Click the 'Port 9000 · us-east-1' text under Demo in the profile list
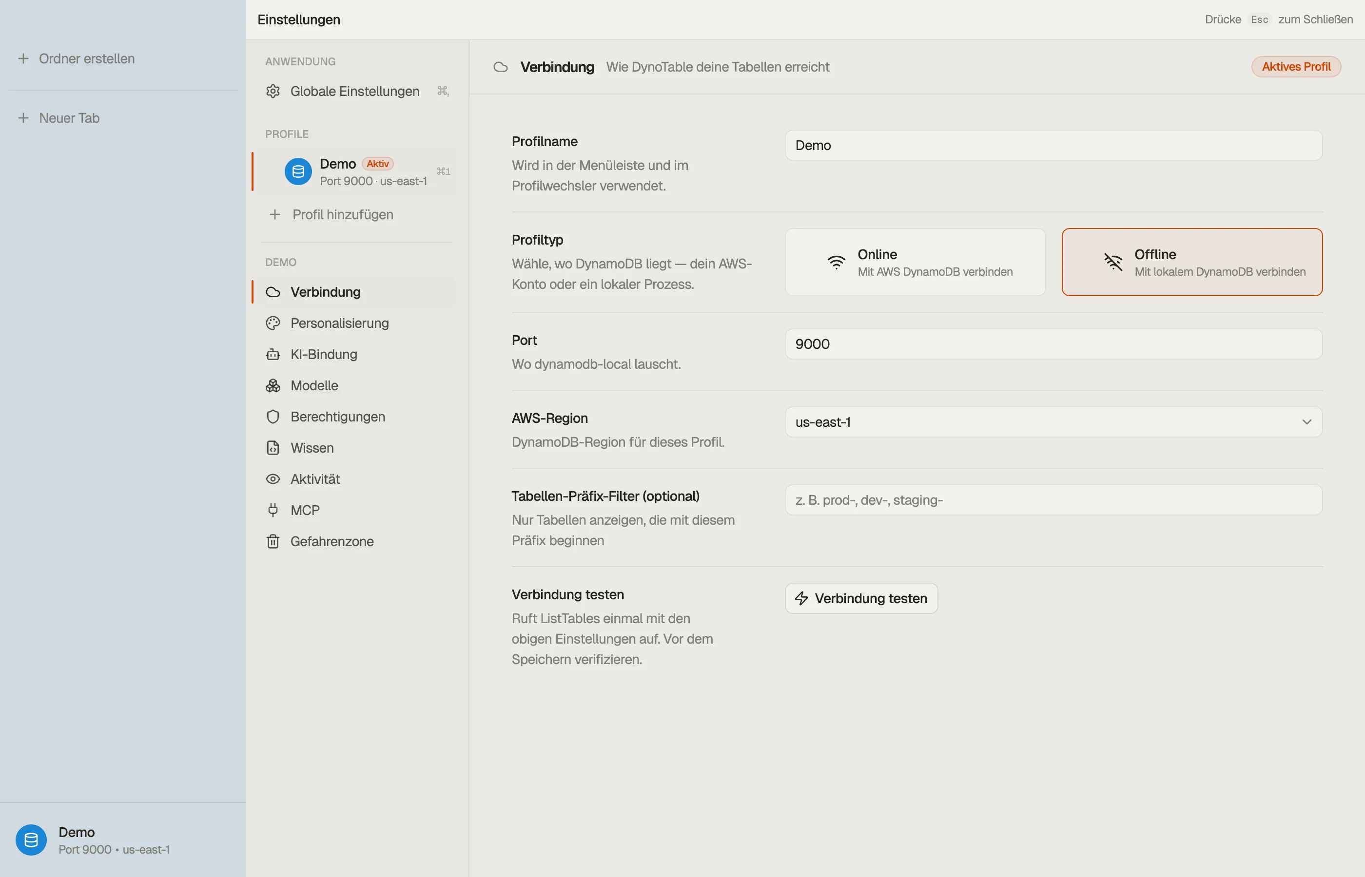Image resolution: width=1365 pixels, height=877 pixels. [x=373, y=181]
